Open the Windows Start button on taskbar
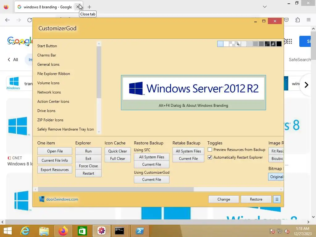 pos(8,231)
